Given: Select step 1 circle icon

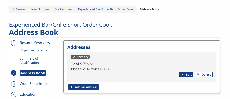Looking at the screenshot, I should coord(14,43).
